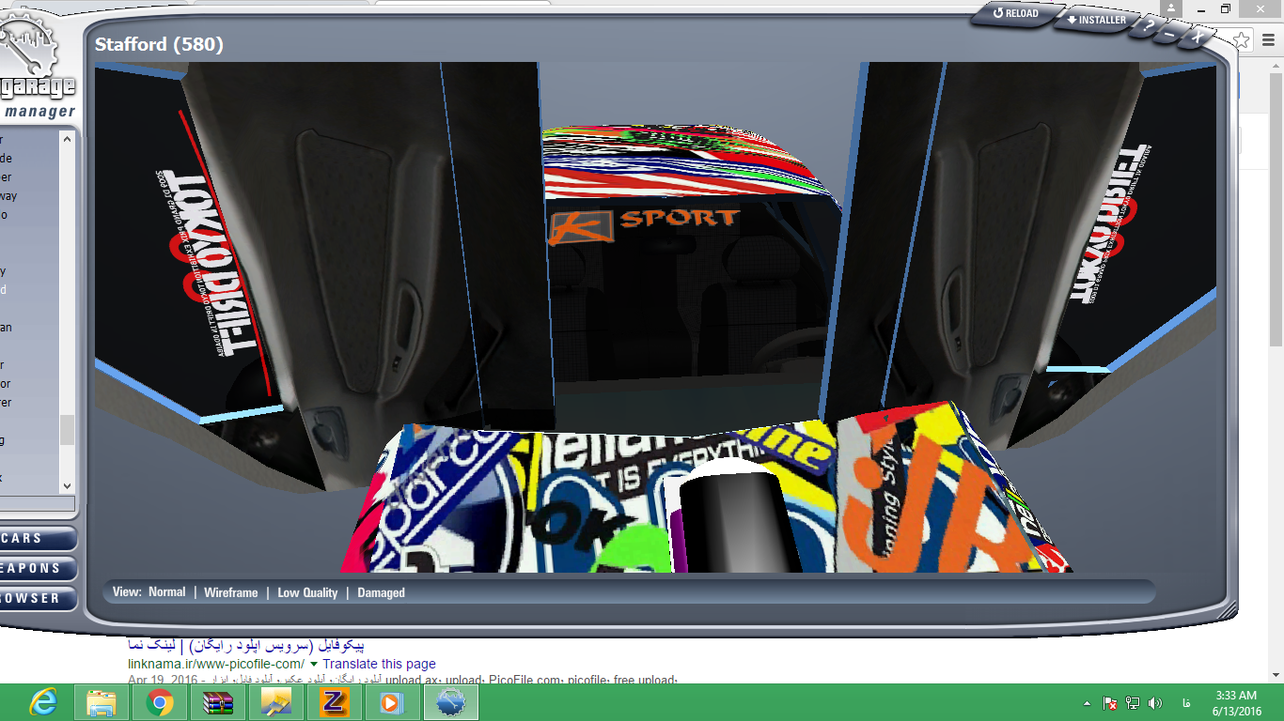Click the garage manager gear logo
The image size is (1284, 721).
coord(28,47)
